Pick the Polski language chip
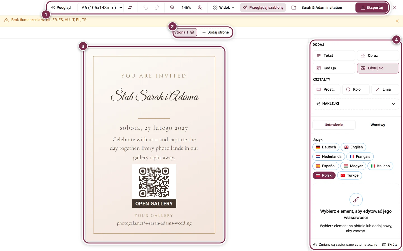The image size is (403, 251). [324, 175]
